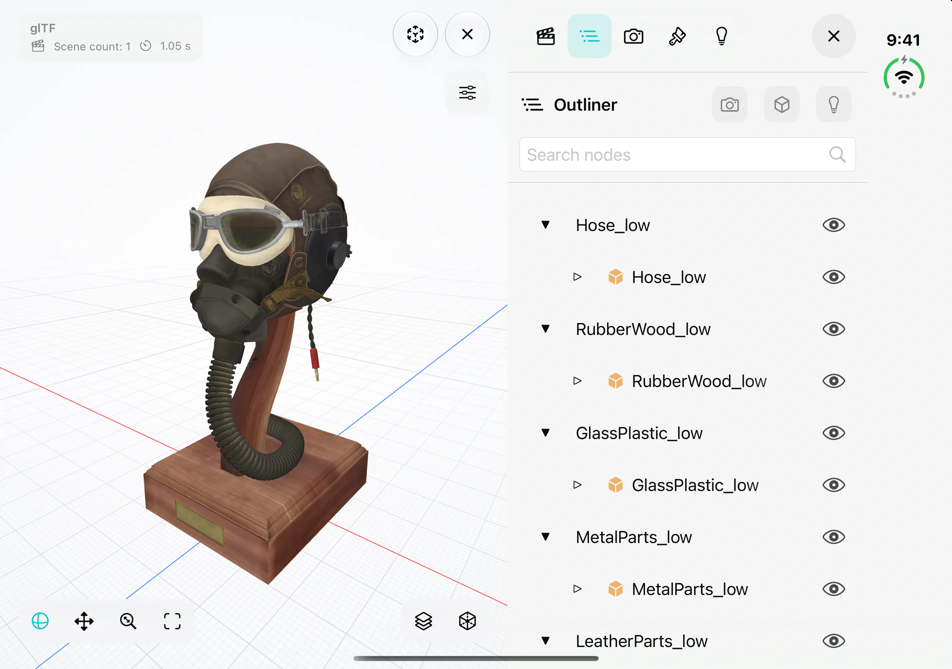Hide the RubberWood_low parent group
This screenshot has width=952, height=669.
tap(834, 329)
